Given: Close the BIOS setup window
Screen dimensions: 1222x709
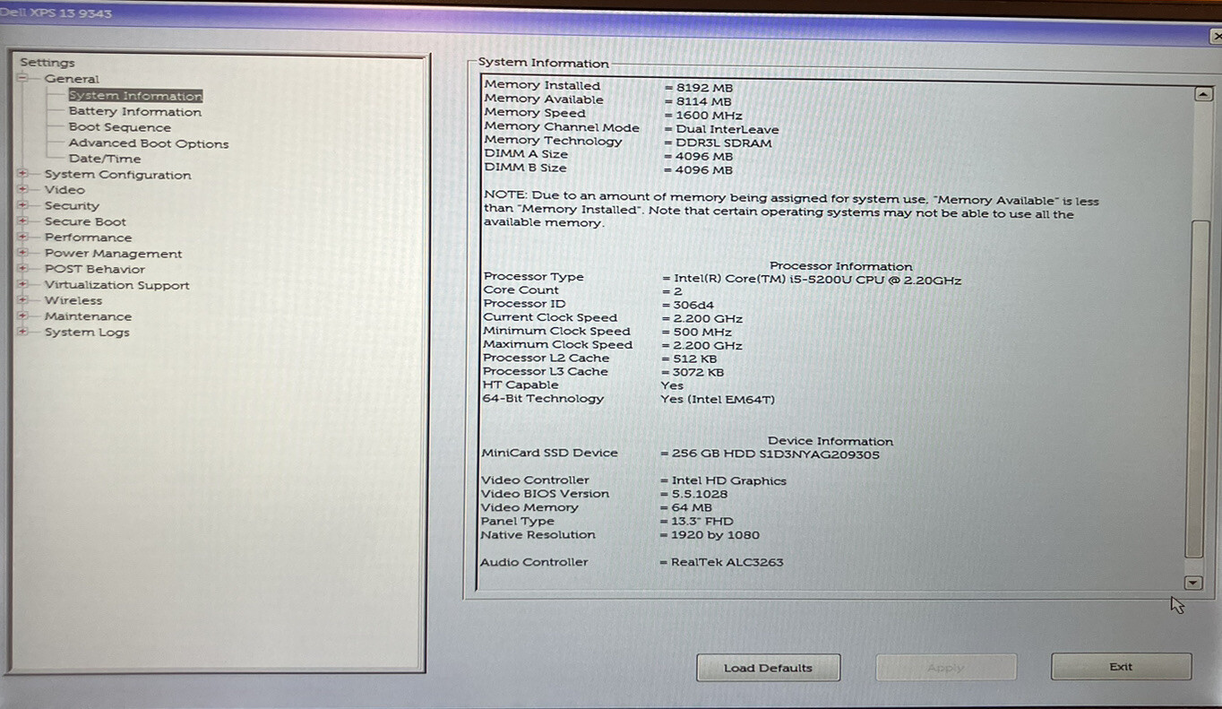Looking at the screenshot, I should (1216, 36).
